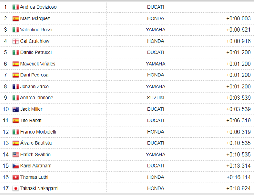Click the Czech flag beside Karel Abraham
This screenshot has width=254, height=195.
[x=16, y=166]
